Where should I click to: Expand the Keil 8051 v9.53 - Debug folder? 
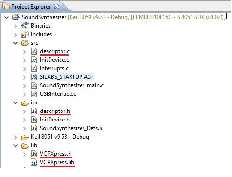[x=15, y=137]
